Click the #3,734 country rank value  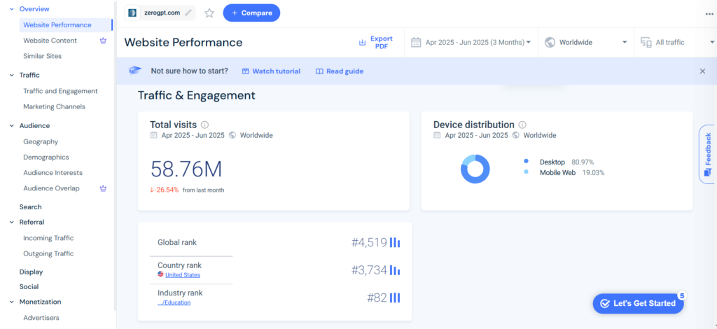tap(369, 270)
